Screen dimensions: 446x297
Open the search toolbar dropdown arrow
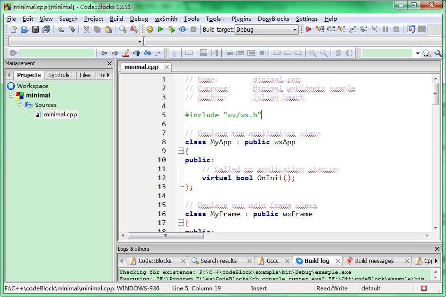point(418,53)
